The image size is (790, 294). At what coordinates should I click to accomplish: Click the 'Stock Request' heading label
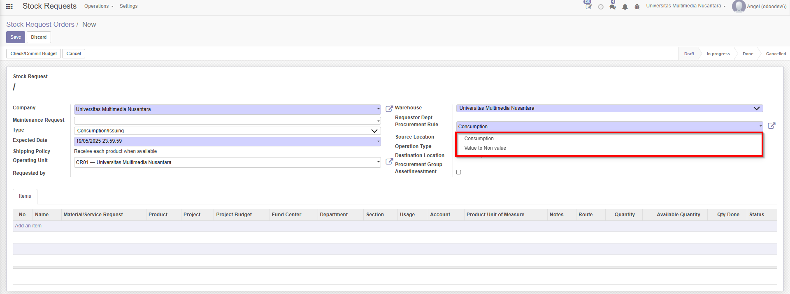30,76
